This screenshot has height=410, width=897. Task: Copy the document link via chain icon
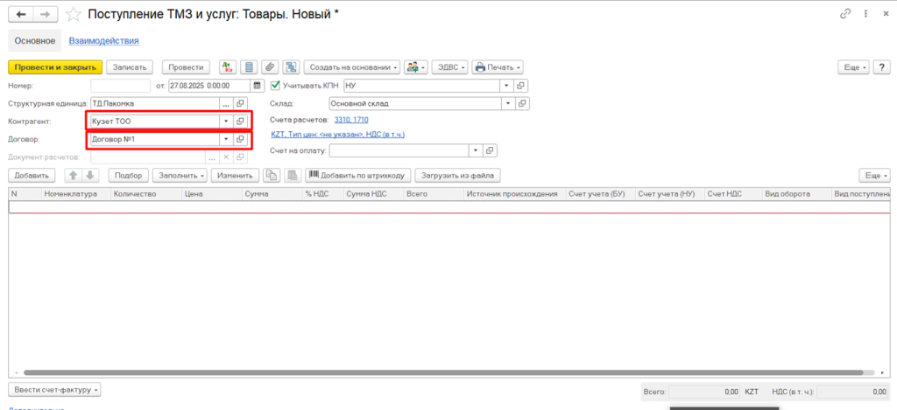pos(846,14)
